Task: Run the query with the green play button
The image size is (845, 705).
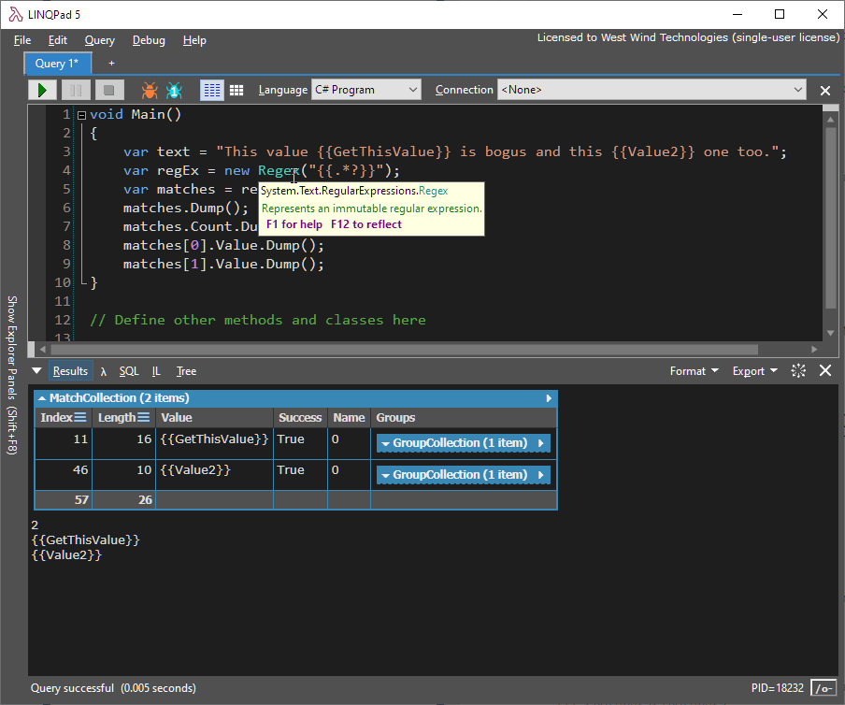Action: (x=42, y=90)
